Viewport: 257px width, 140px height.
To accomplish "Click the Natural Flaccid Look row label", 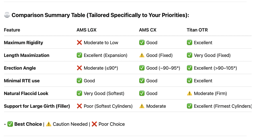I will (x=26, y=94).
